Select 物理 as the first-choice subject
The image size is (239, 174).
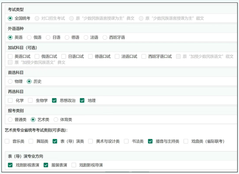tap(10, 81)
